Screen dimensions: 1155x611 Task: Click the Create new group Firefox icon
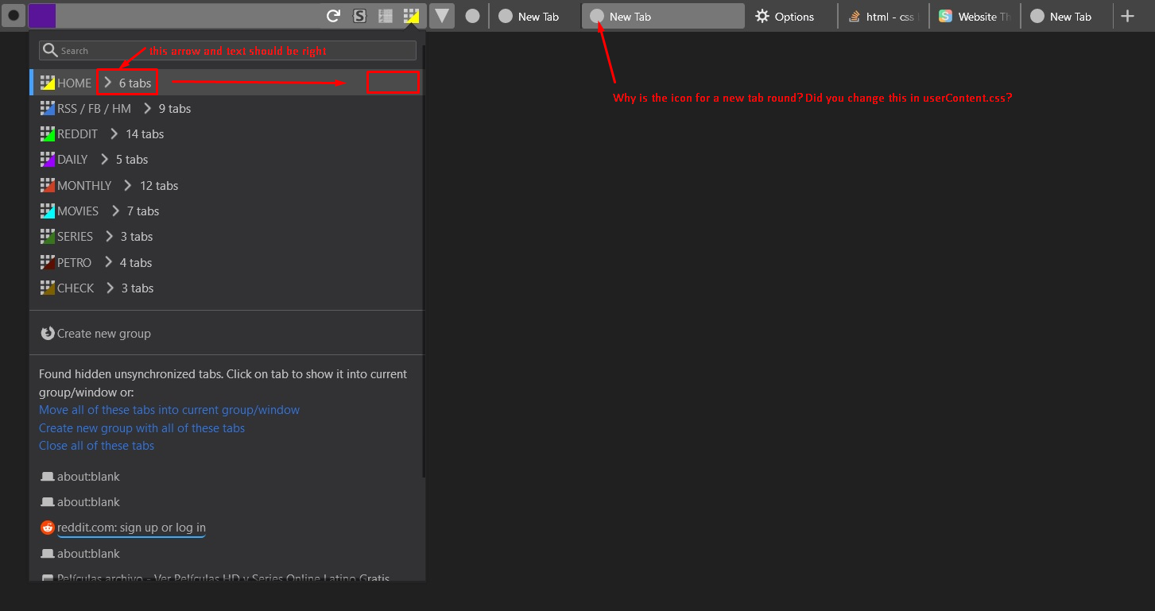pyautogui.click(x=48, y=333)
